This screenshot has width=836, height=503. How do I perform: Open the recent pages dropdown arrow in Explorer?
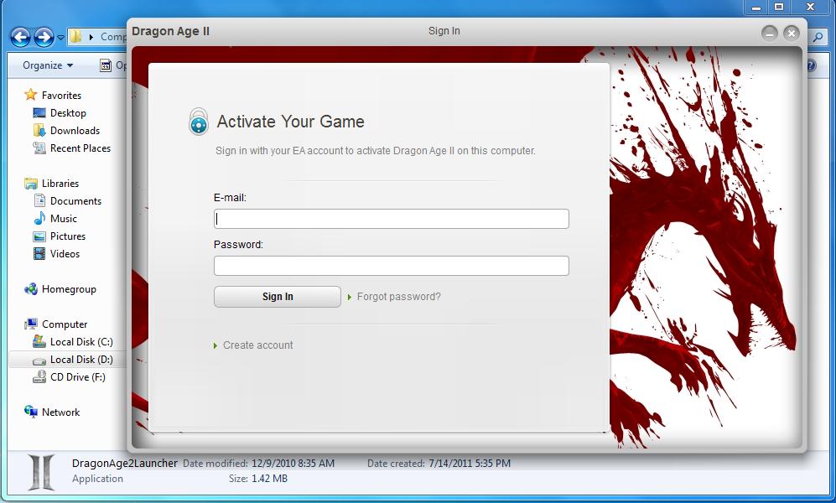click(60, 37)
